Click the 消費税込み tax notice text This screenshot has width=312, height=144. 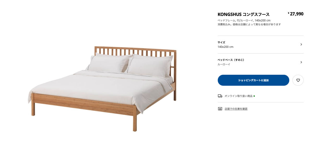pos(249,24)
